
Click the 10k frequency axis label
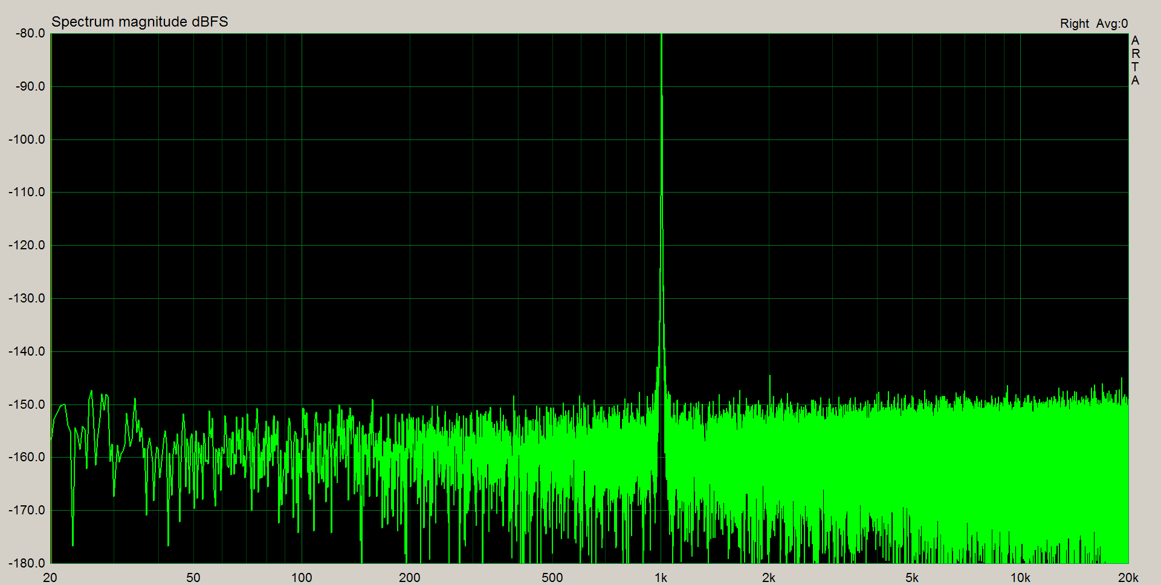point(1021,578)
